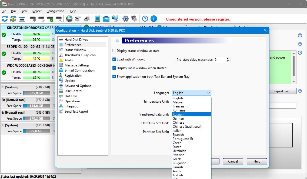Toggle Display main window when started
307x179 pixels.
(114, 68)
